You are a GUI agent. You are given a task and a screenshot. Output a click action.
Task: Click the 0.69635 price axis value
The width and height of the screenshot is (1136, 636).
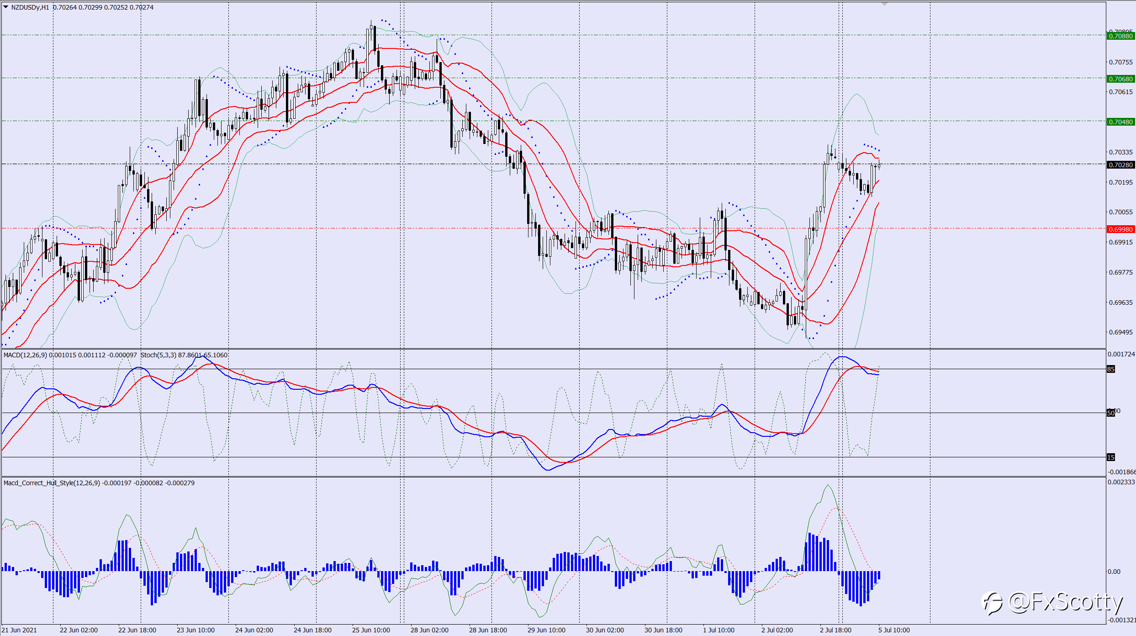click(1121, 302)
